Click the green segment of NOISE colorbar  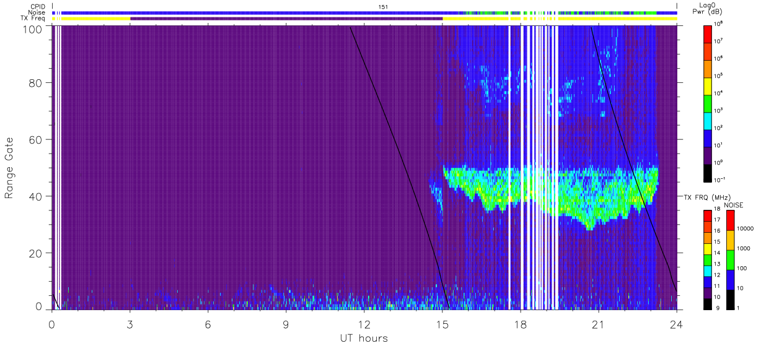pyautogui.click(x=730, y=259)
